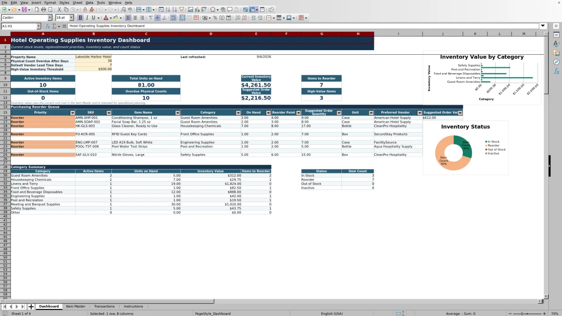Image resolution: width=562 pixels, height=316 pixels.
Task: Click the Insert Chart icon
Action: coord(197,9)
